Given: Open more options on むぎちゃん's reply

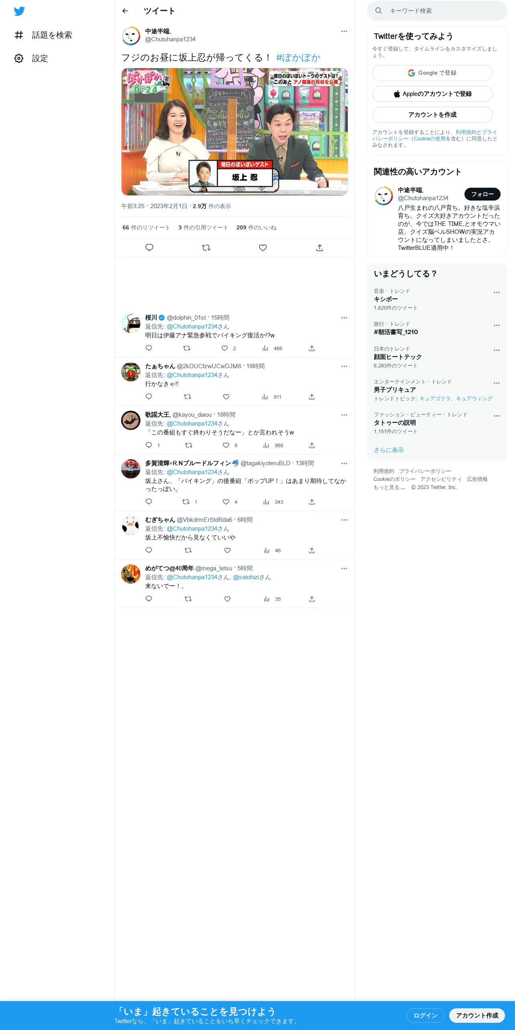Looking at the screenshot, I should point(344,520).
